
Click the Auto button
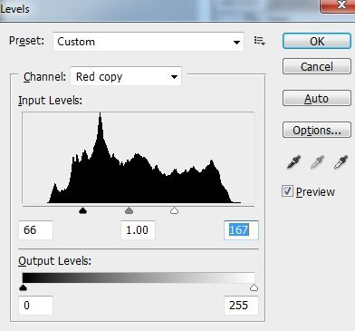click(x=317, y=98)
